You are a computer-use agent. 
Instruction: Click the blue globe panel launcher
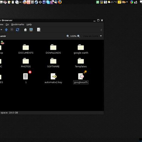(36, 2)
